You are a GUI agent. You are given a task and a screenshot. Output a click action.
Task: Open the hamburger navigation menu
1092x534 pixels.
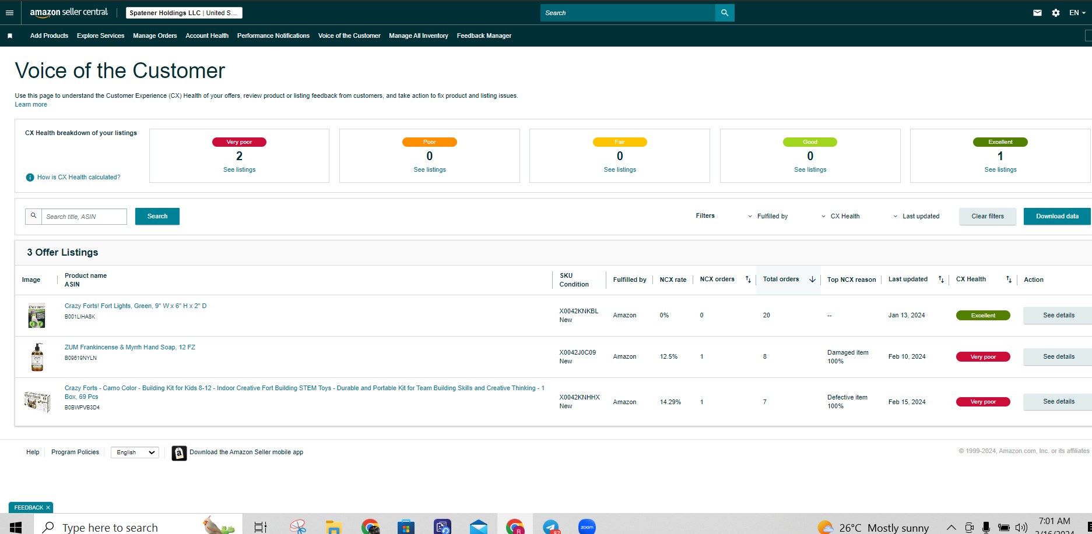click(x=10, y=13)
